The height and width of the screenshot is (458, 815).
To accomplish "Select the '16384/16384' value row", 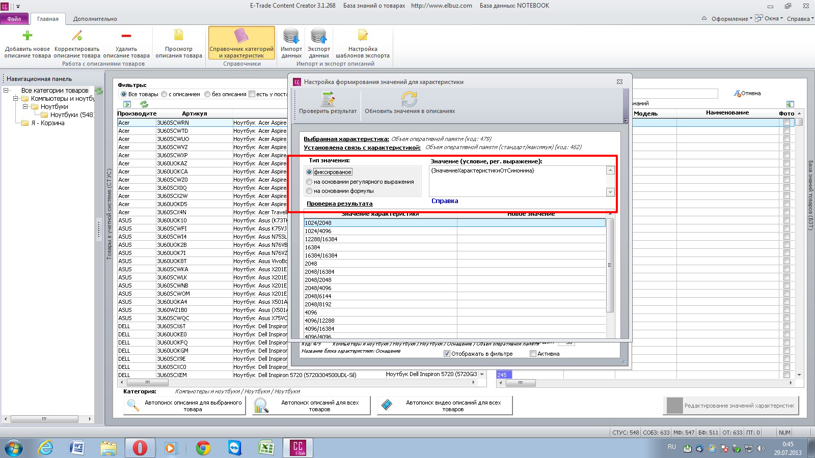I will pyautogui.click(x=454, y=255).
